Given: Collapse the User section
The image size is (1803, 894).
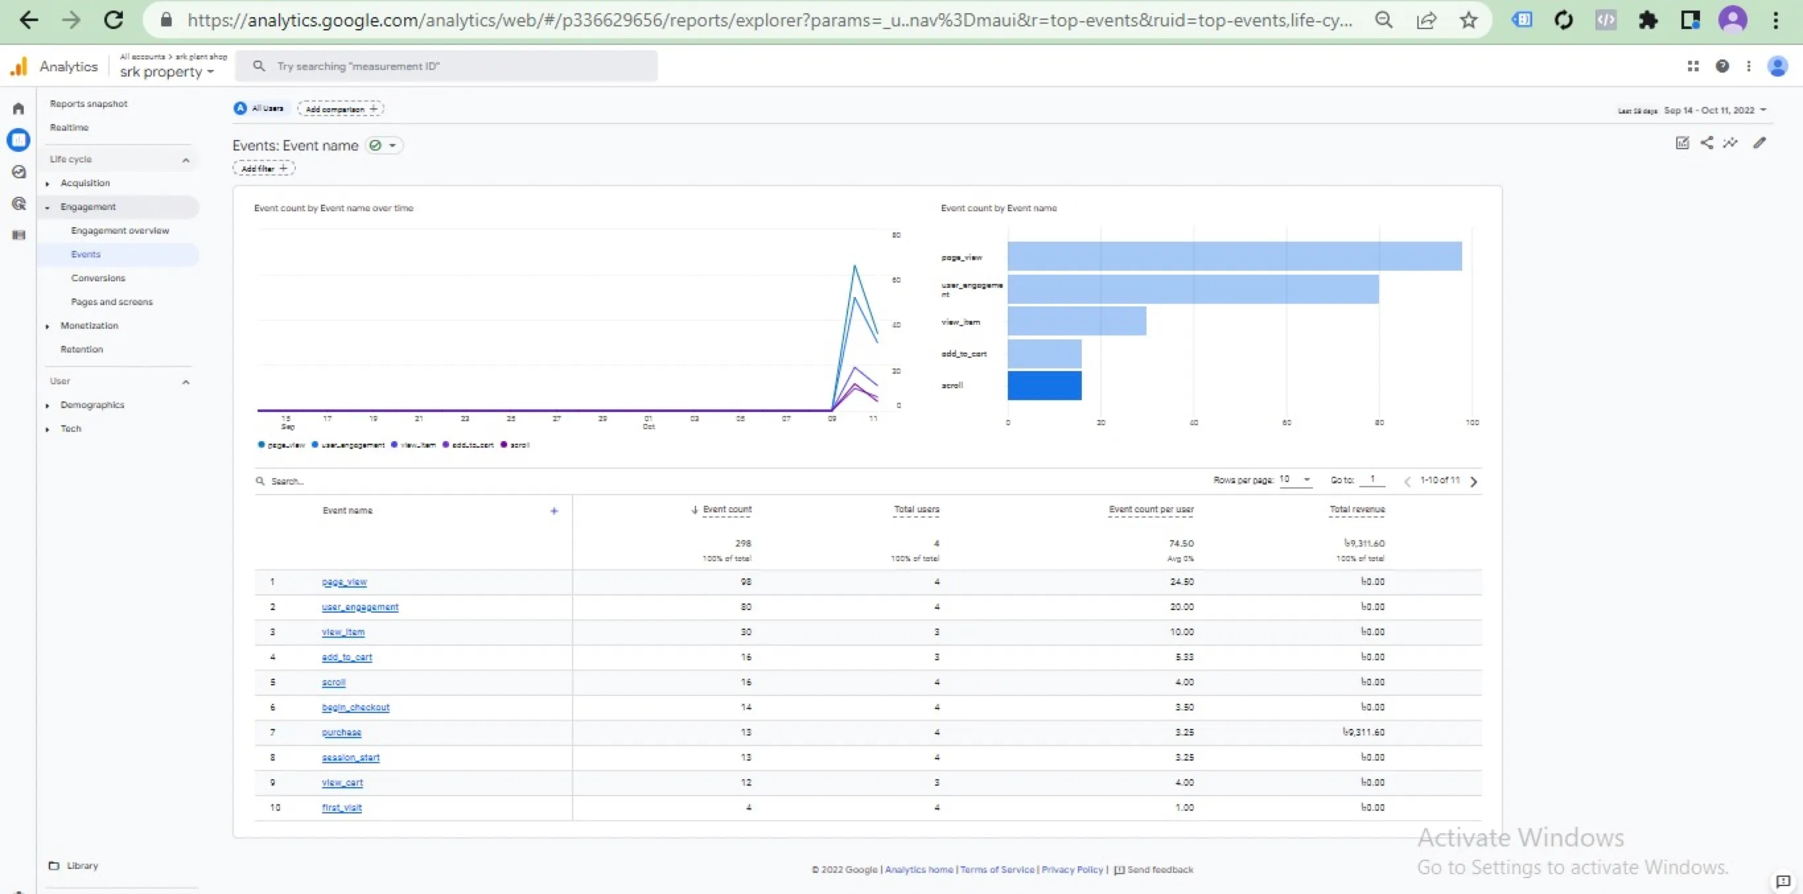Looking at the screenshot, I should pyautogui.click(x=186, y=382).
